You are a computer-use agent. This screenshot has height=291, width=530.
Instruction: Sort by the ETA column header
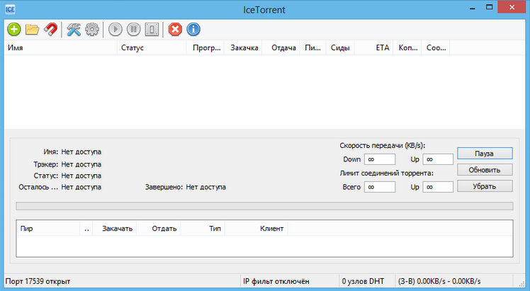point(374,47)
